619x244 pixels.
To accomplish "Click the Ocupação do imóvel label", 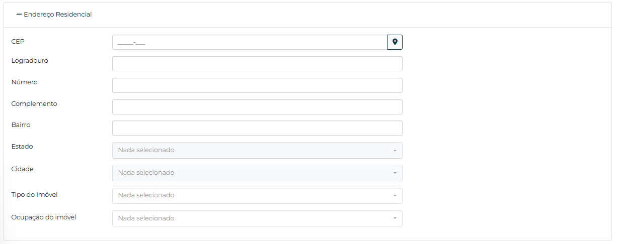I will click(x=43, y=217).
